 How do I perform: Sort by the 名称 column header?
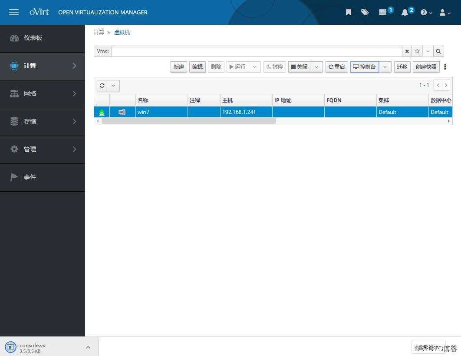161,100
